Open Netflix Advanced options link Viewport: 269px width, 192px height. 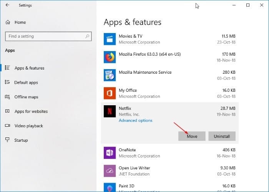[x=136, y=120]
